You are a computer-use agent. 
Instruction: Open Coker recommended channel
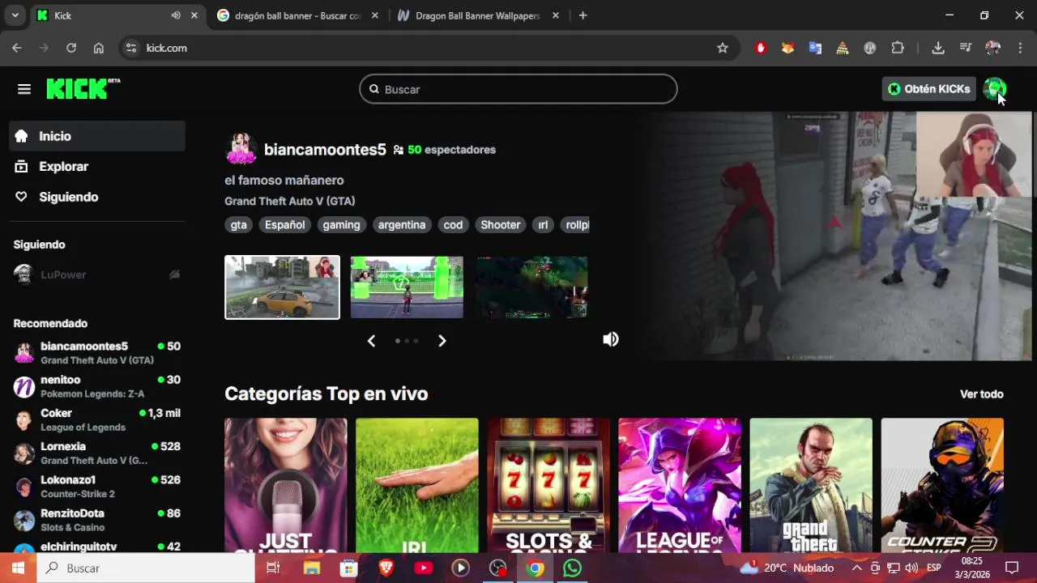(97, 419)
